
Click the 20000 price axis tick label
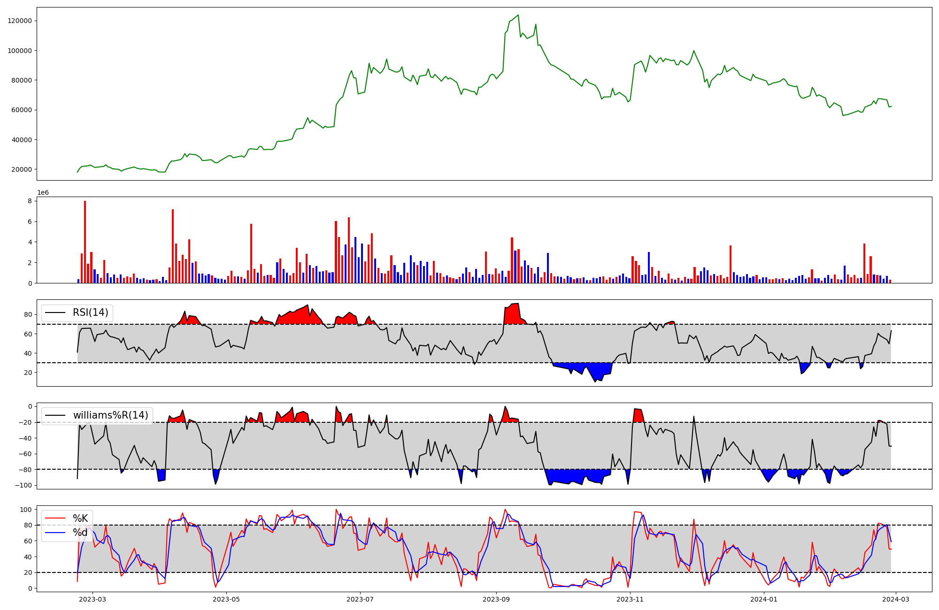[21, 169]
